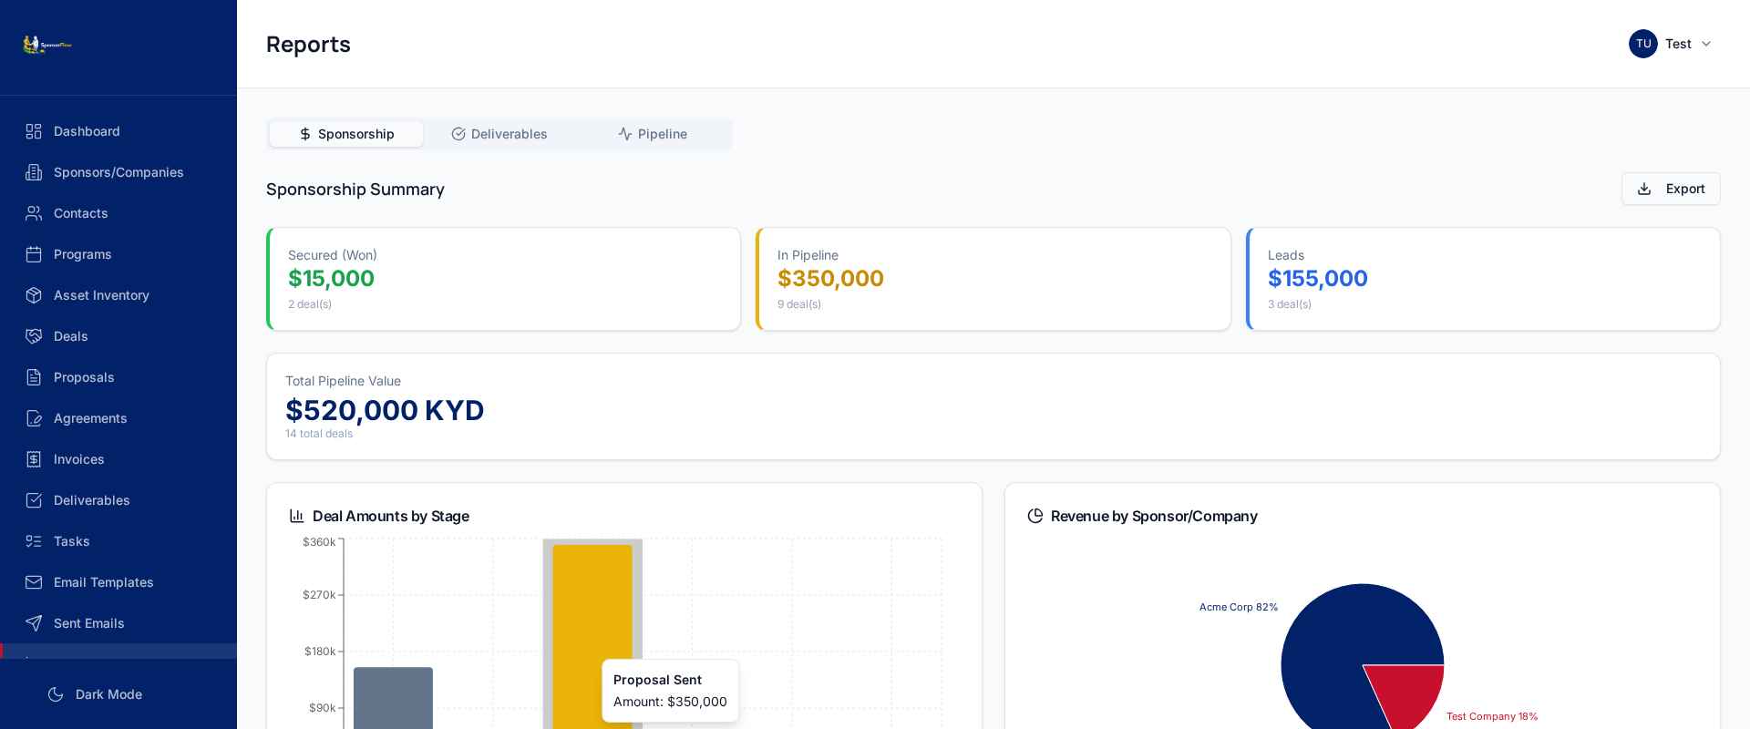Click the Sent Emails paper plane icon
Image resolution: width=1750 pixels, height=729 pixels.
click(34, 623)
